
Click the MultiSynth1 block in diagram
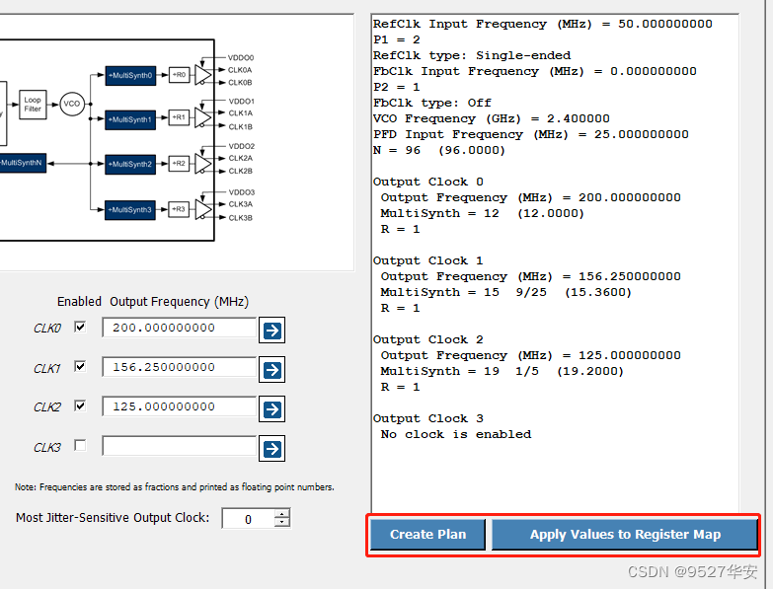(130, 120)
